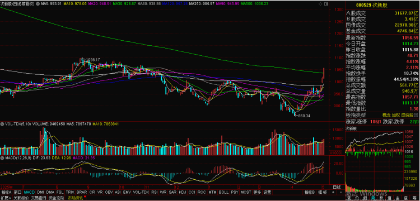
Task: Open the 交易查询 trade query tab
Action: (39, 198)
